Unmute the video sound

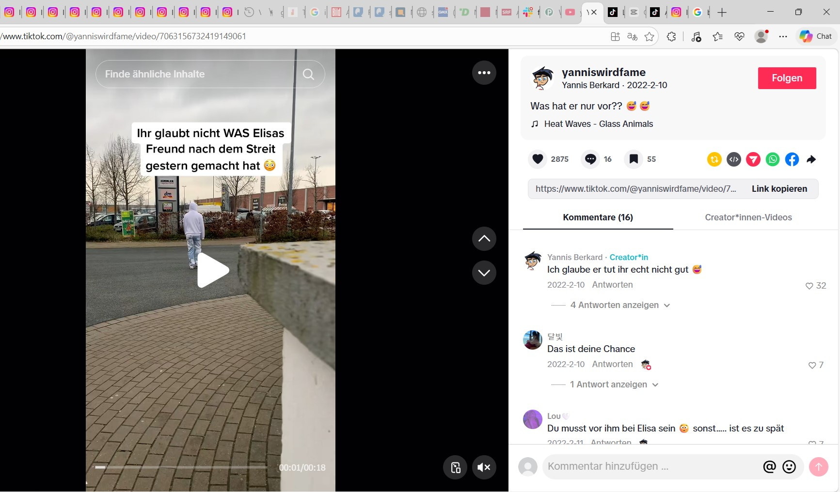[x=484, y=467]
